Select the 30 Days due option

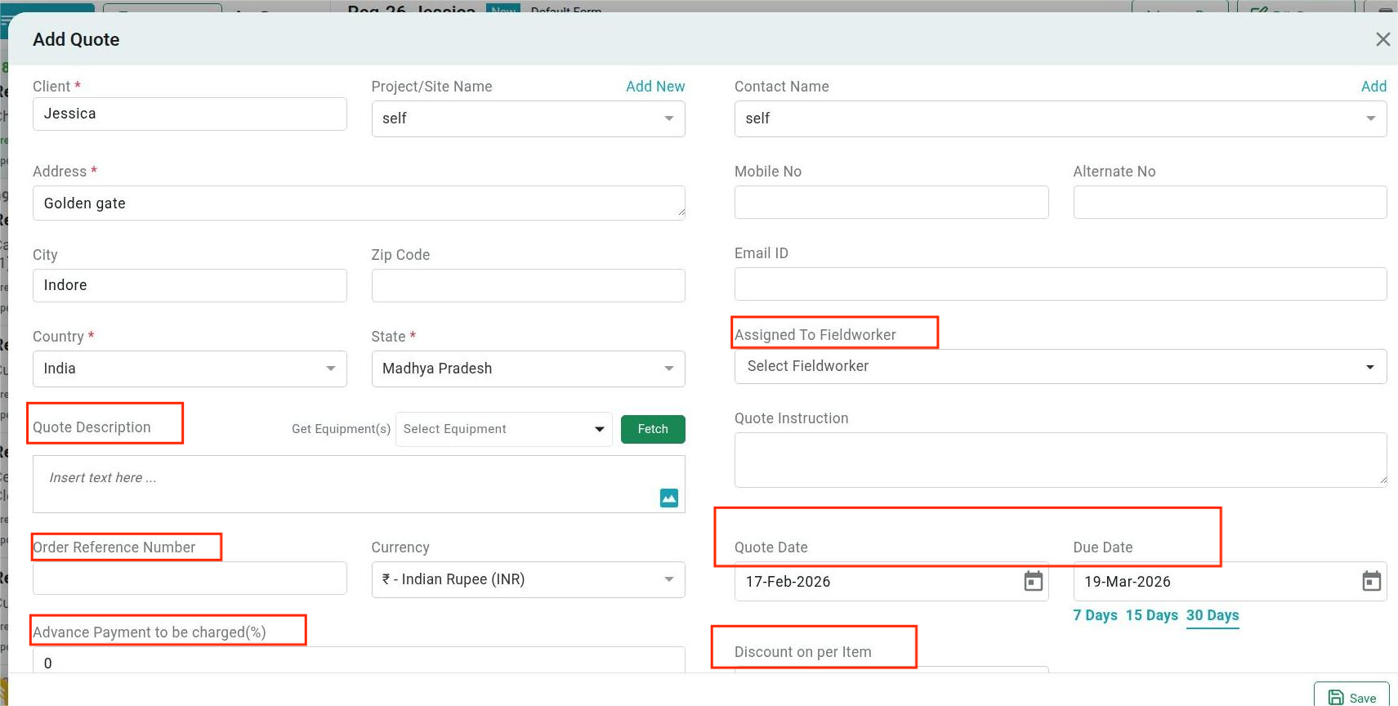click(x=1212, y=615)
